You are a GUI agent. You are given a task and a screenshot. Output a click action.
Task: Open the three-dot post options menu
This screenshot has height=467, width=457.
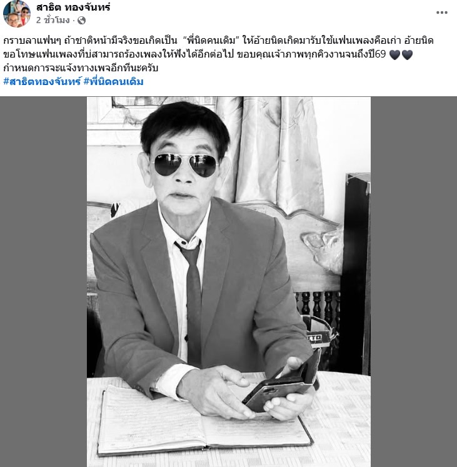(441, 13)
